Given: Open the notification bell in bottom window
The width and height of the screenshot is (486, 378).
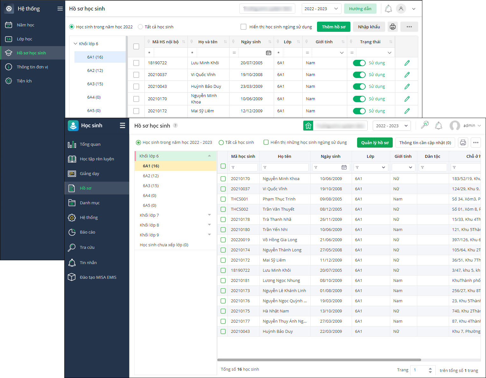Looking at the screenshot, I should point(438,126).
